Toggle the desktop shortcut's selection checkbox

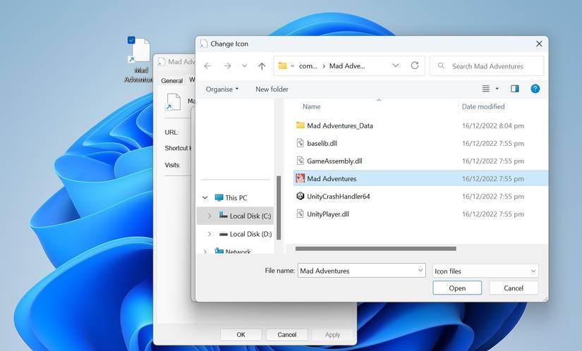click(131, 41)
